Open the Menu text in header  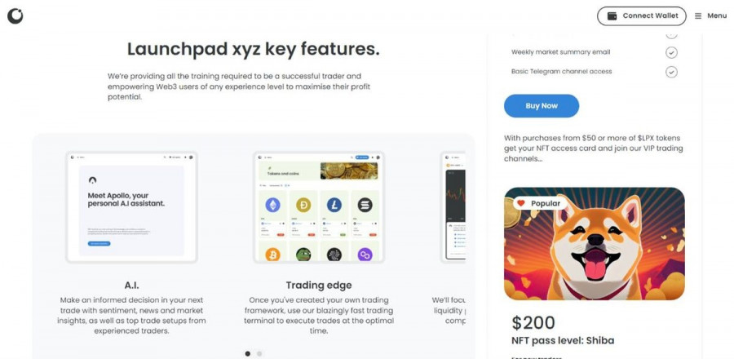click(717, 16)
